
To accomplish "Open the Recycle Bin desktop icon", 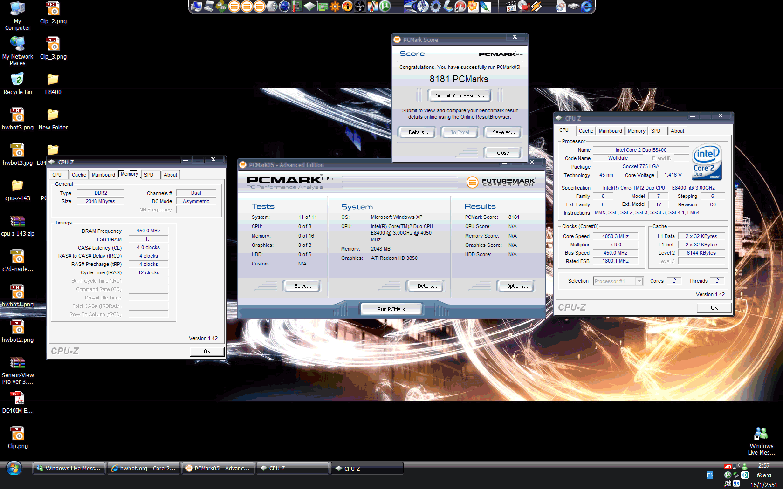I will coord(18,84).
